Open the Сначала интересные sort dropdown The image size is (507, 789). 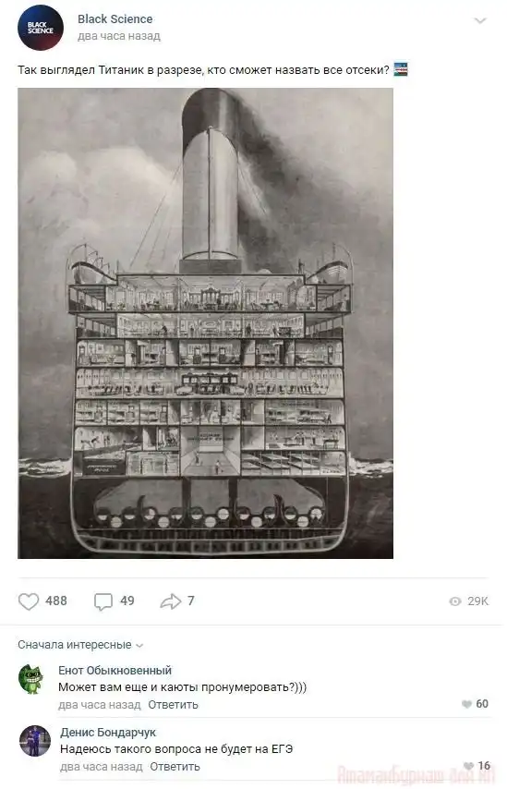tap(80, 645)
